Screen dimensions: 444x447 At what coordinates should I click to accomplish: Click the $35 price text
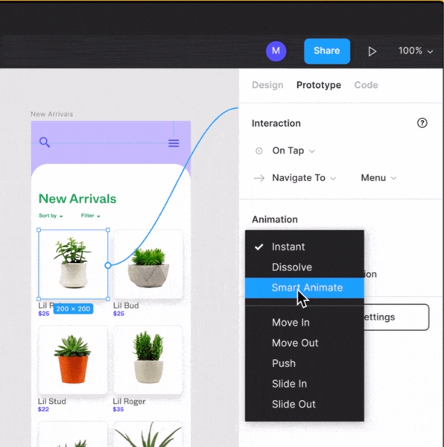(x=118, y=409)
